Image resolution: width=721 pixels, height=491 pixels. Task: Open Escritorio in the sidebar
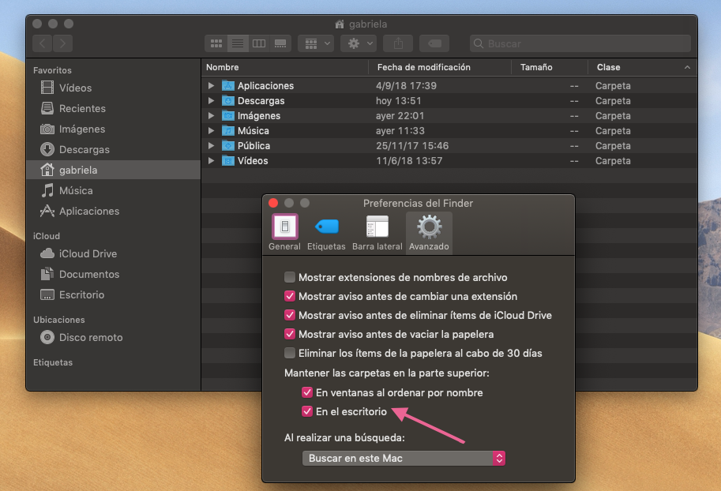[x=114, y=294]
